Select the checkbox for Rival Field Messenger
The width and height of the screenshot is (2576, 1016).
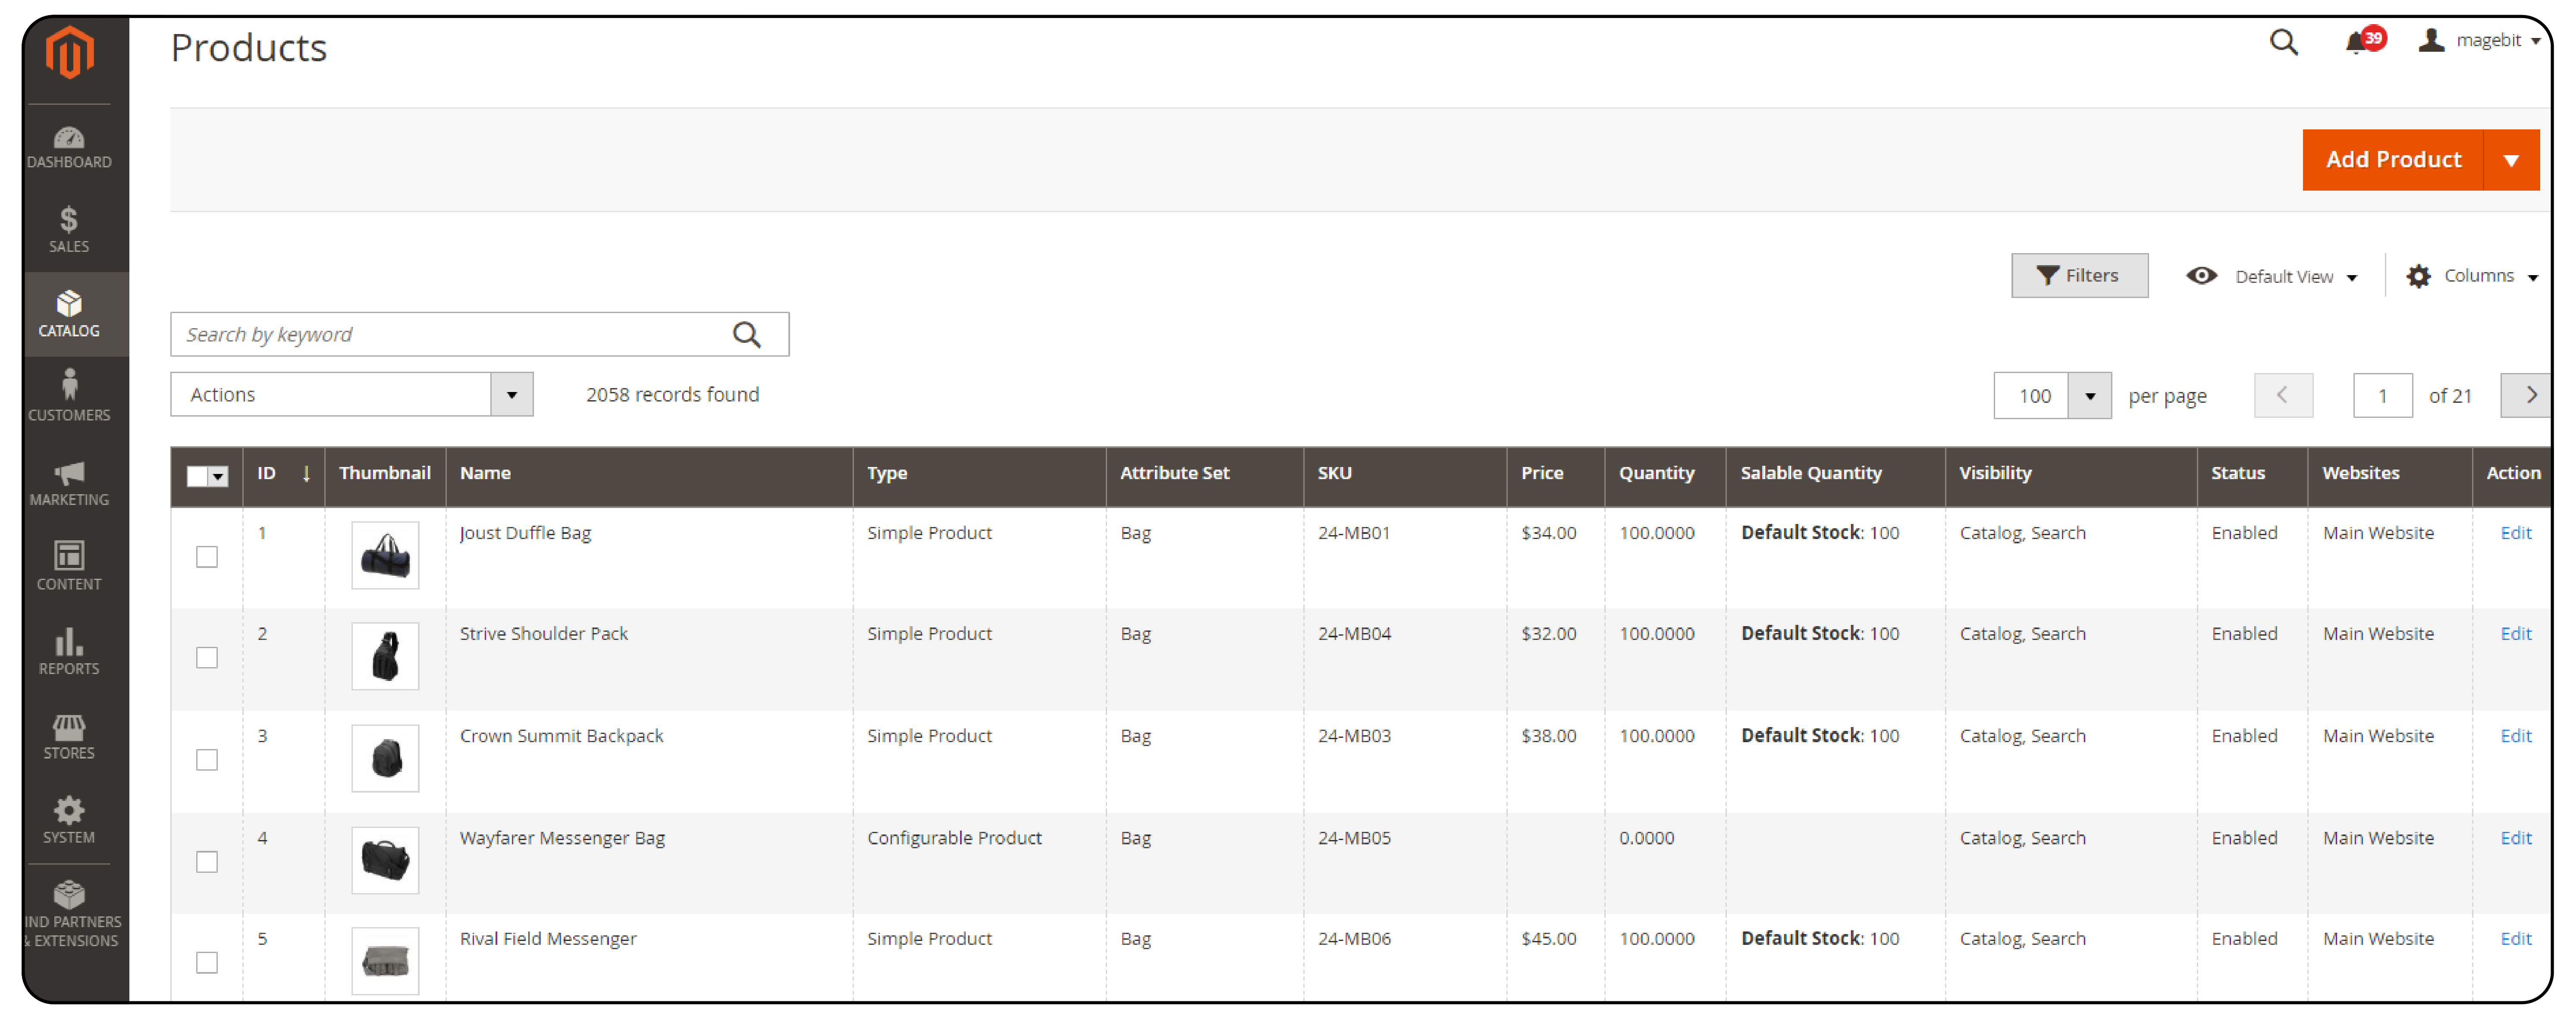(x=207, y=962)
